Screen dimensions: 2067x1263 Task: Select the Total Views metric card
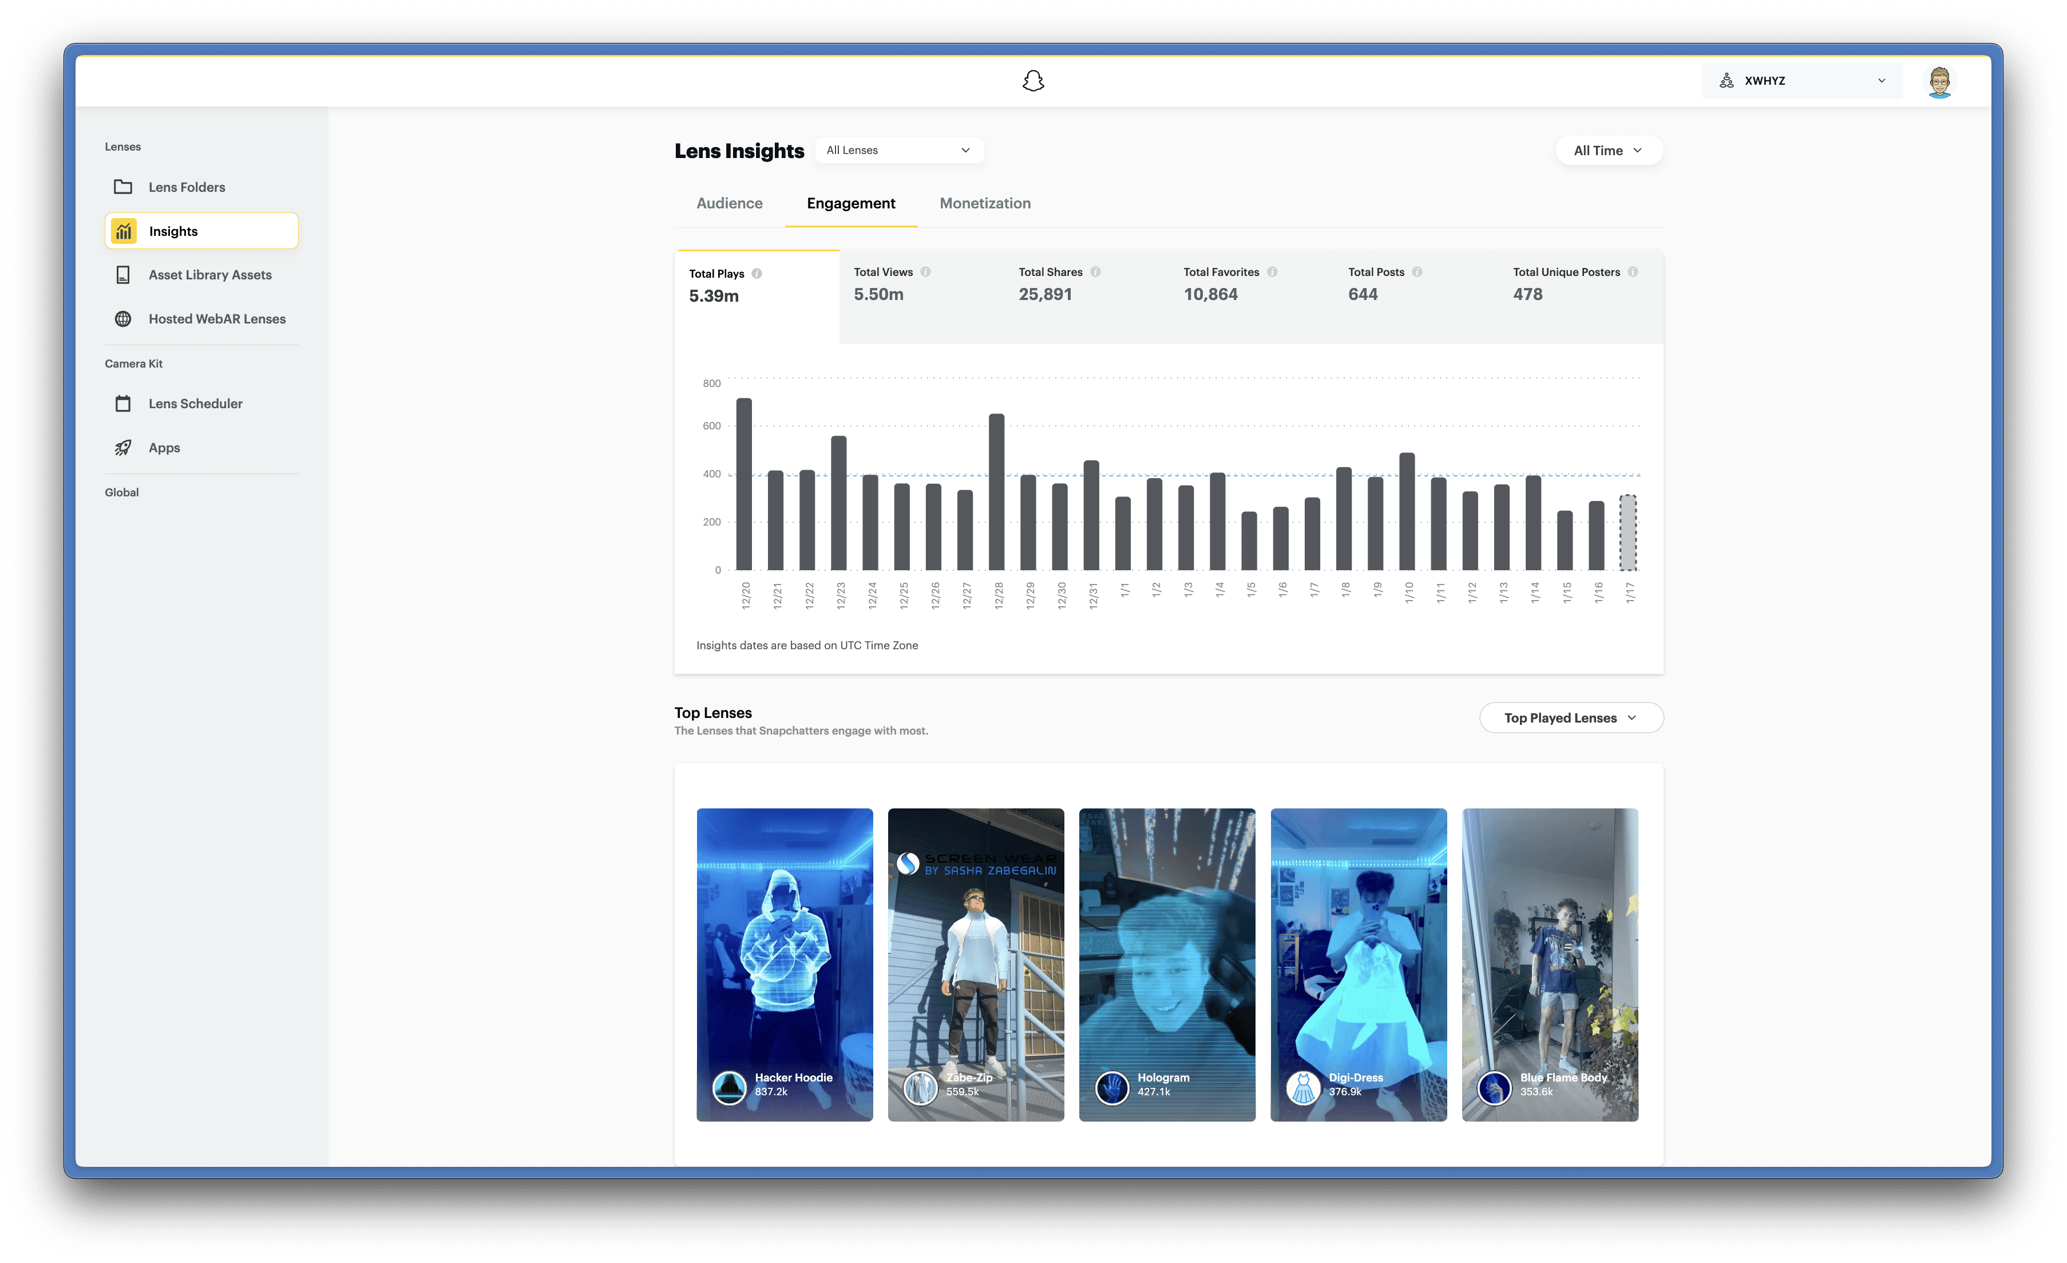[920, 294]
